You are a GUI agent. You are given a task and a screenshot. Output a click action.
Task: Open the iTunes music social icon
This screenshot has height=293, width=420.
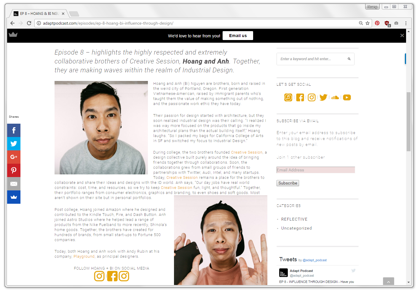tap(288, 97)
